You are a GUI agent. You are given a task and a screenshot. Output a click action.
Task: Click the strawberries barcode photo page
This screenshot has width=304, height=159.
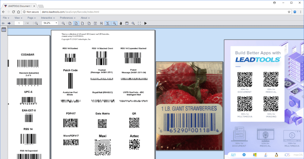(x=189, y=106)
